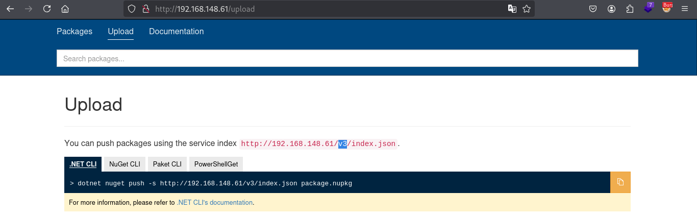The image size is (697, 216).
Task: Select the .NET CLI tab
Action: click(83, 164)
